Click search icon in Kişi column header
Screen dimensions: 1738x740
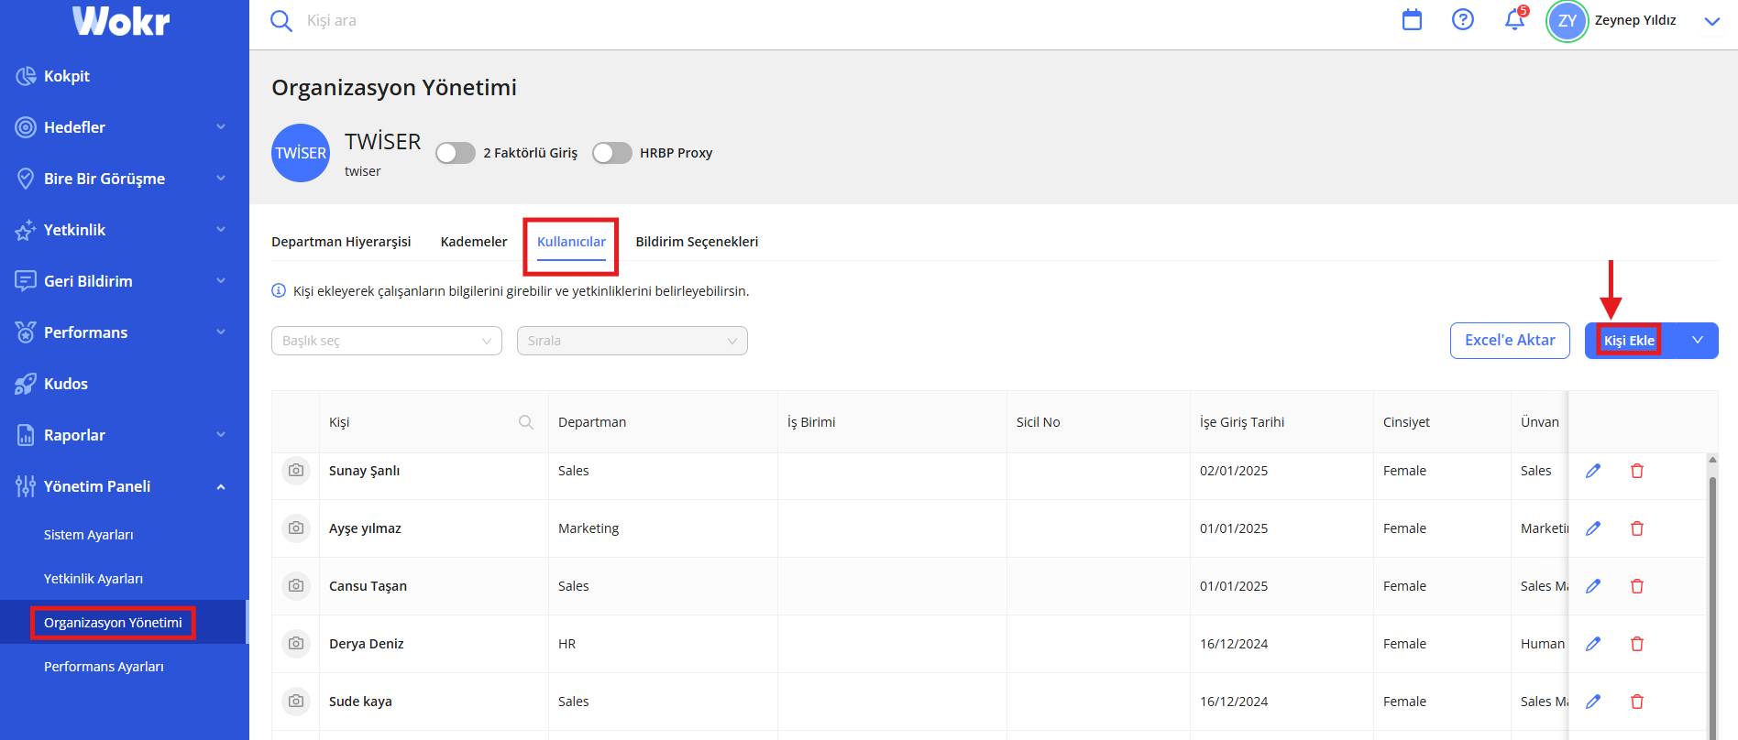pyautogui.click(x=526, y=422)
